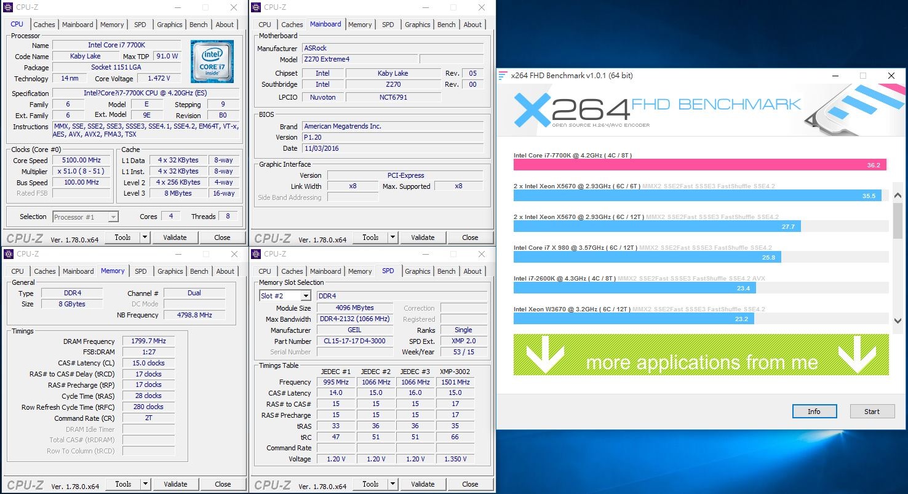Start the x264 FHD benchmark

click(872, 412)
